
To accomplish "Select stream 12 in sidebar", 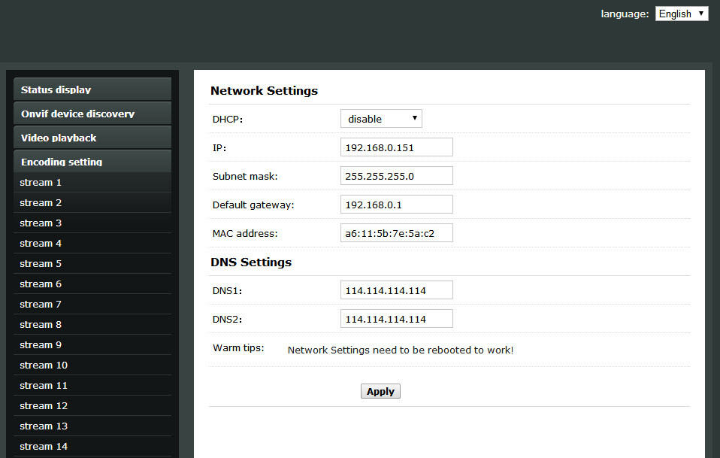I will tap(92, 405).
